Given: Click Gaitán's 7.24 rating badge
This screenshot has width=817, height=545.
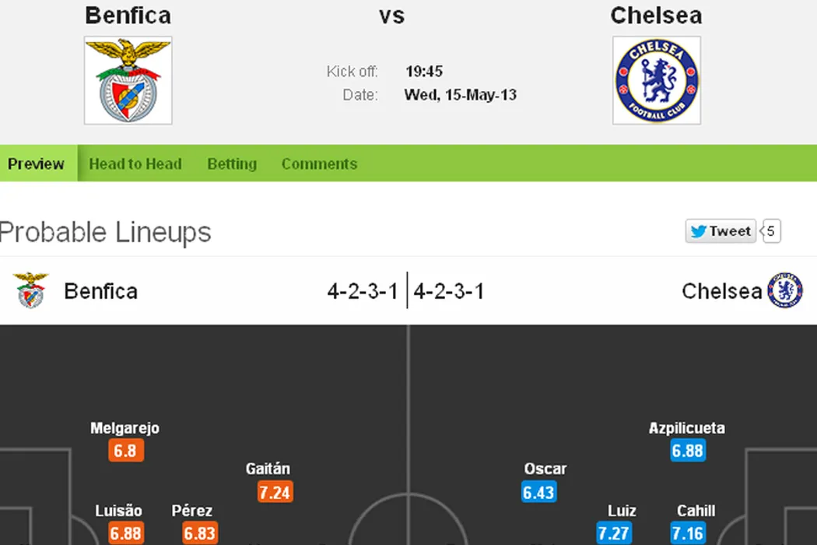Looking at the screenshot, I should coord(275,492).
